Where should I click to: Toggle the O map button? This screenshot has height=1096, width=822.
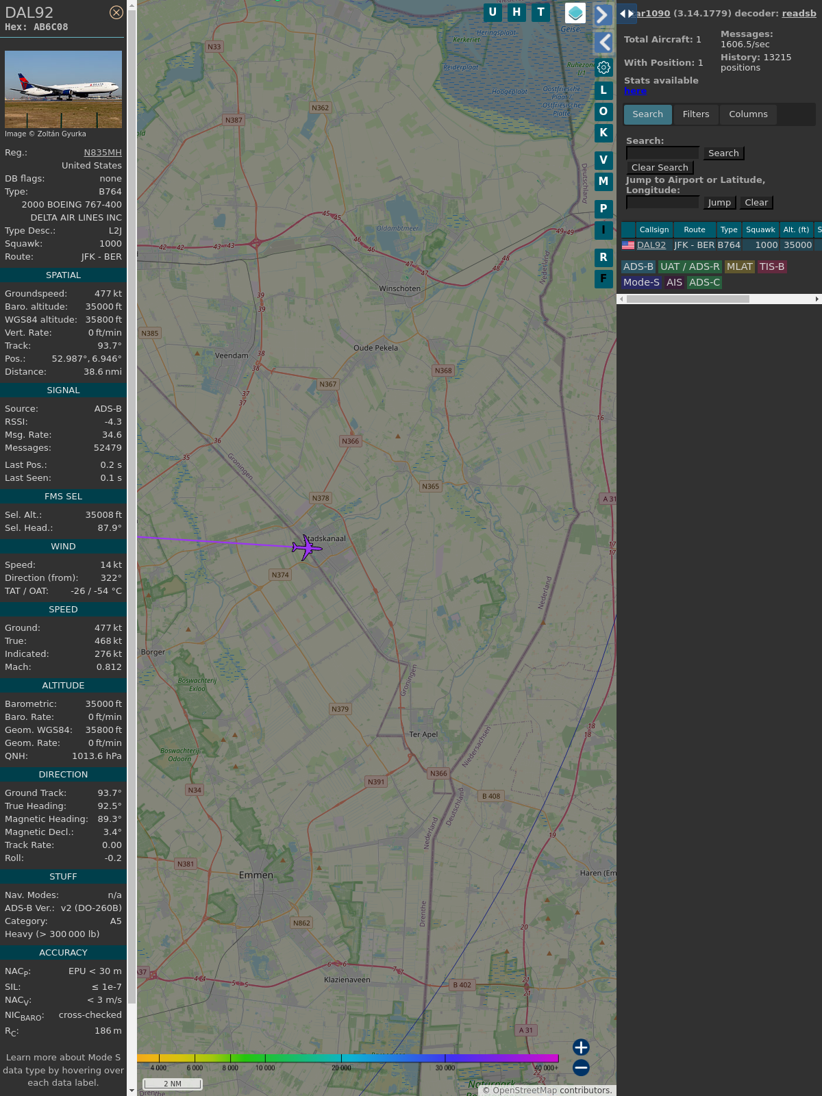(603, 112)
